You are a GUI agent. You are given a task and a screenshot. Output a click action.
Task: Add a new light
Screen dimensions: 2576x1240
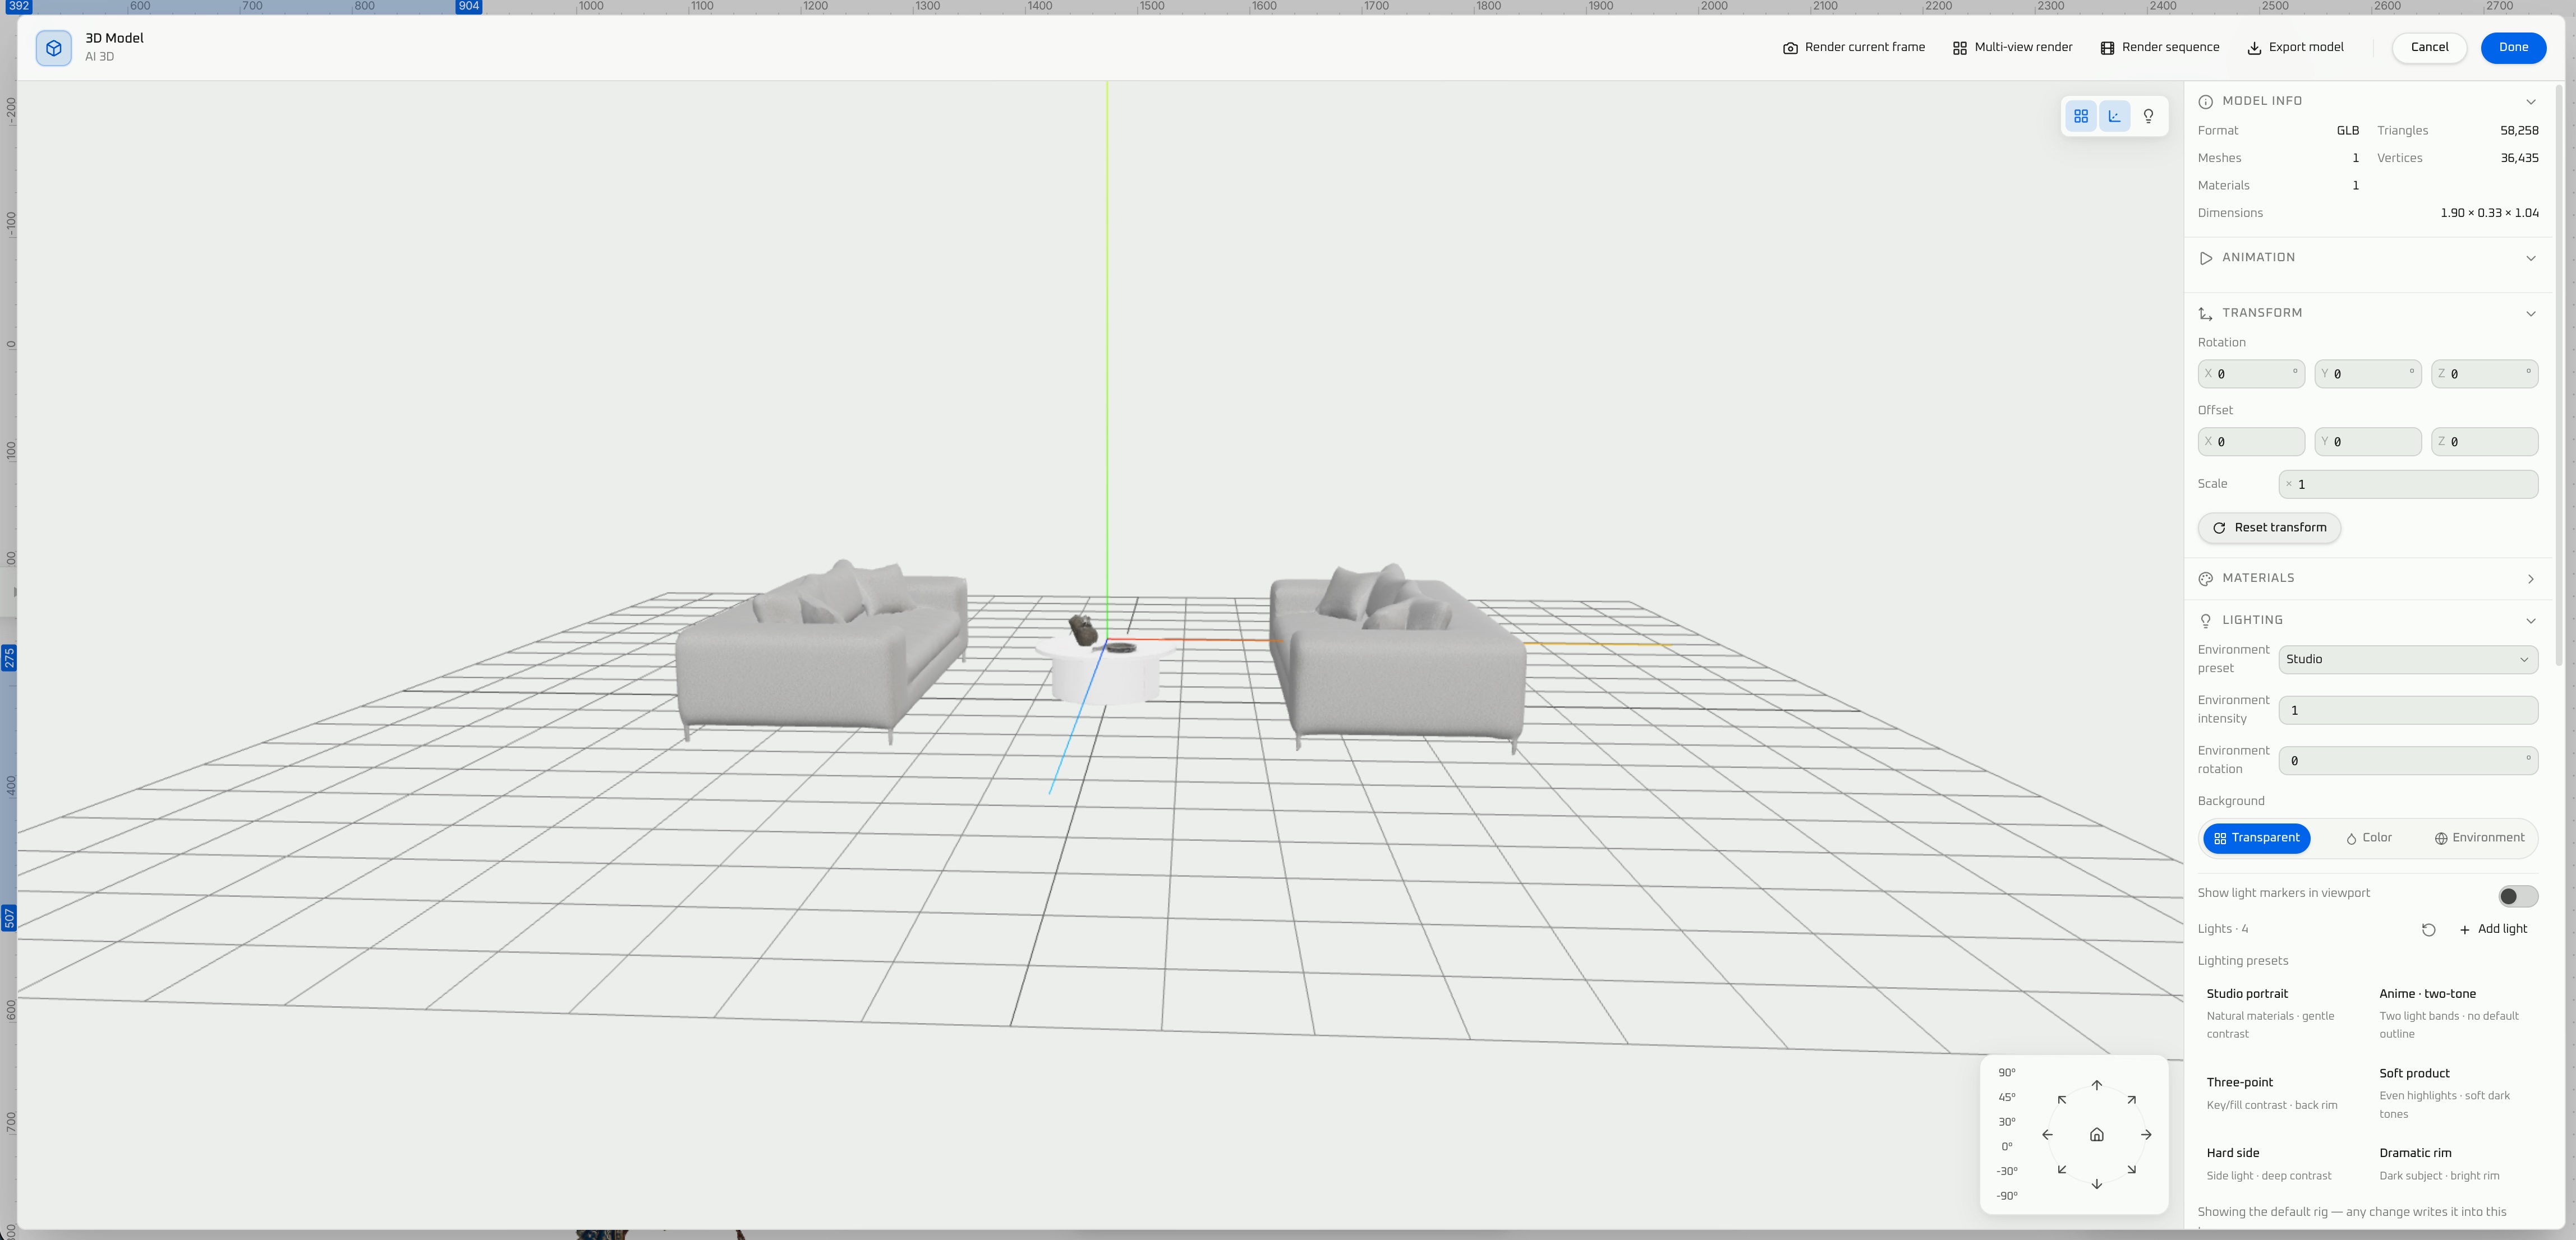point(2493,929)
